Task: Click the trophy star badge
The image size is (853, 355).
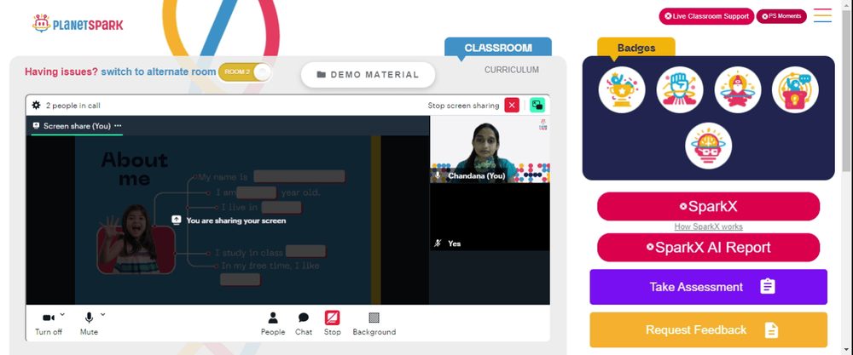Action: (x=622, y=89)
